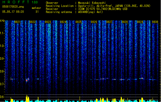Click the 1.0 kHz axis tick label

pos(2,46)
